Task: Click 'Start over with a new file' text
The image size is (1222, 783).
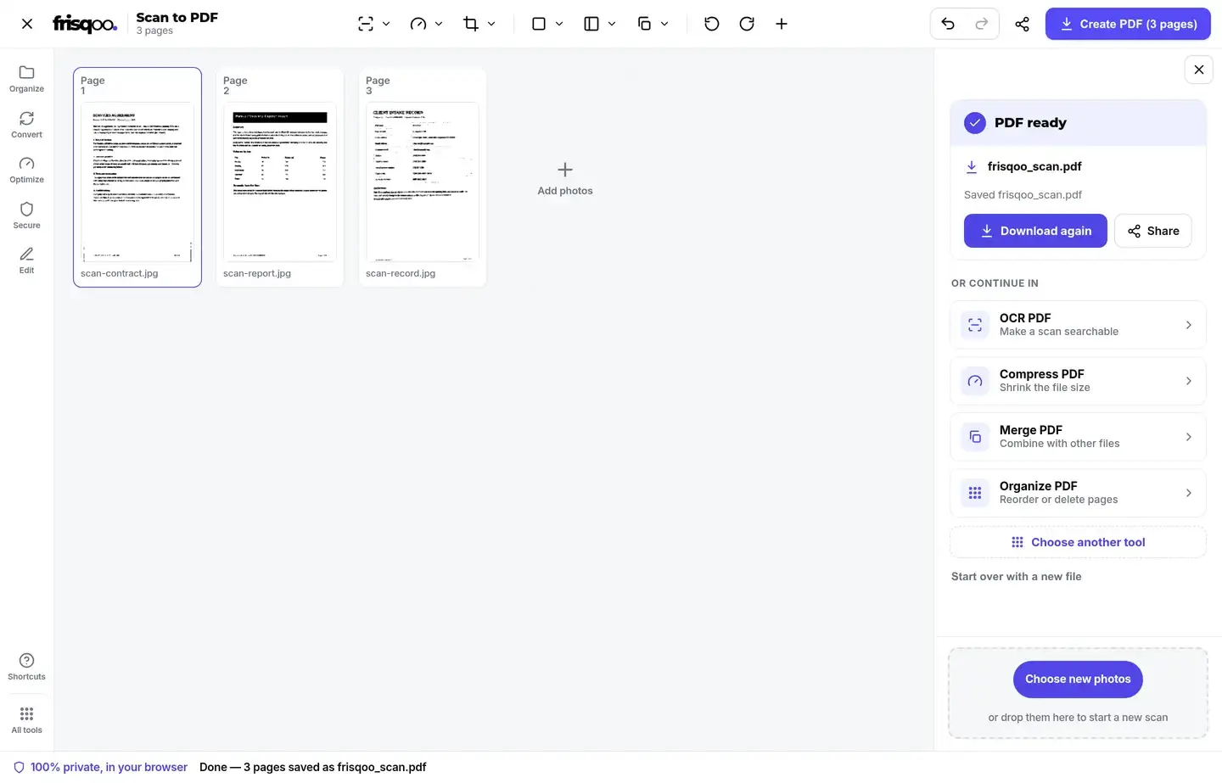Action: click(1017, 576)
